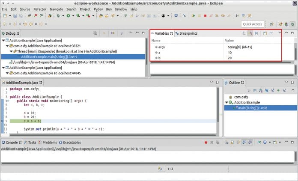Switch to the Breakpoints tab
This screenshot has height=181, width=298.
[188, 33]
